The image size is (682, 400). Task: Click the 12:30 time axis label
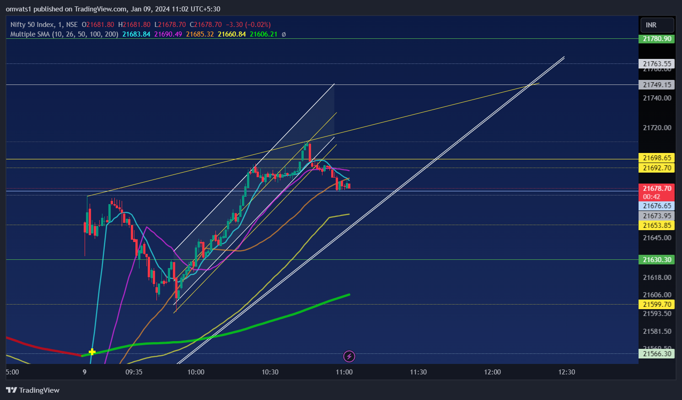point(567,372)
